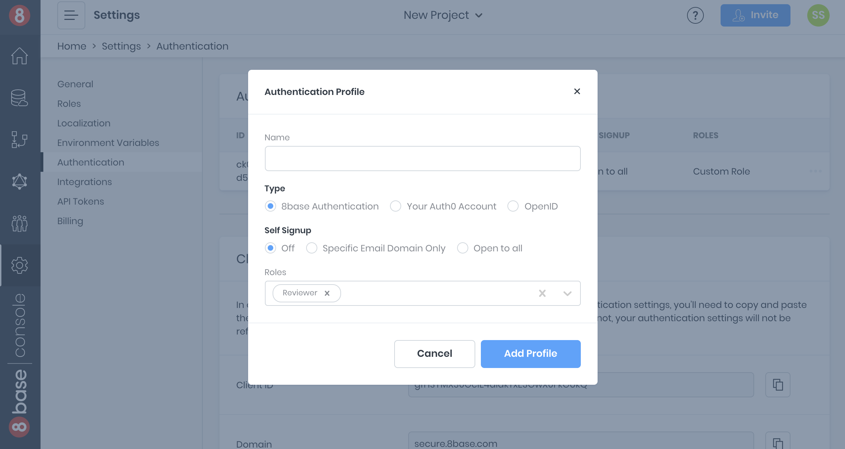Set Self Signup to Open to all
The image size is (845, 449).
click(x=463, y=248)
